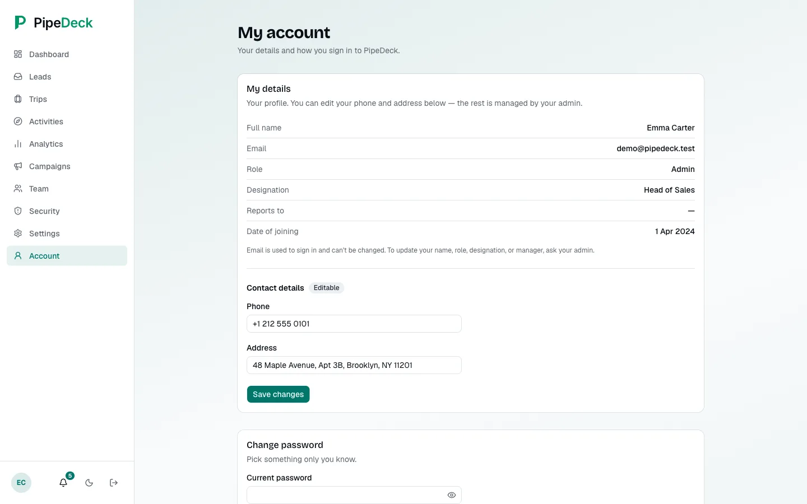Select the email demo@pipedeck.test
The height and width of the screenshot is (504, 807).
(x=656, y=148)
